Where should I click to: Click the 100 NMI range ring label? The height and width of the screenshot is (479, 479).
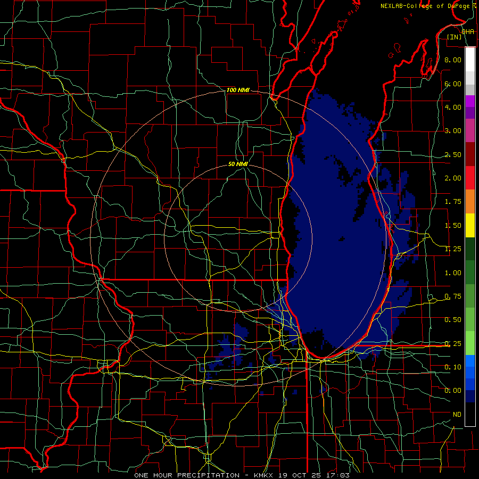coord(238,90)
